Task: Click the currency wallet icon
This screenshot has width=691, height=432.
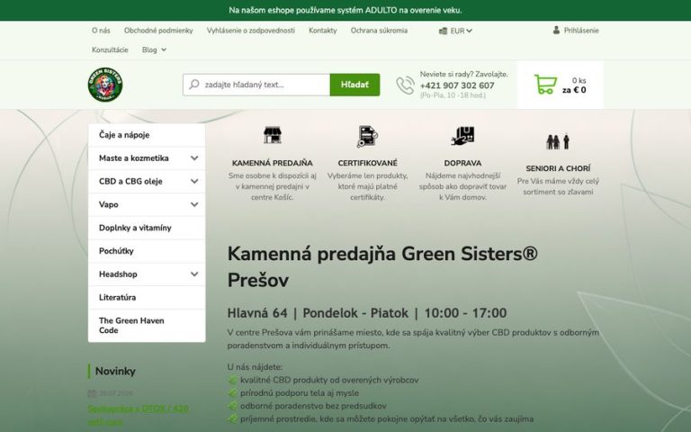Action: (x=443, y=31)
